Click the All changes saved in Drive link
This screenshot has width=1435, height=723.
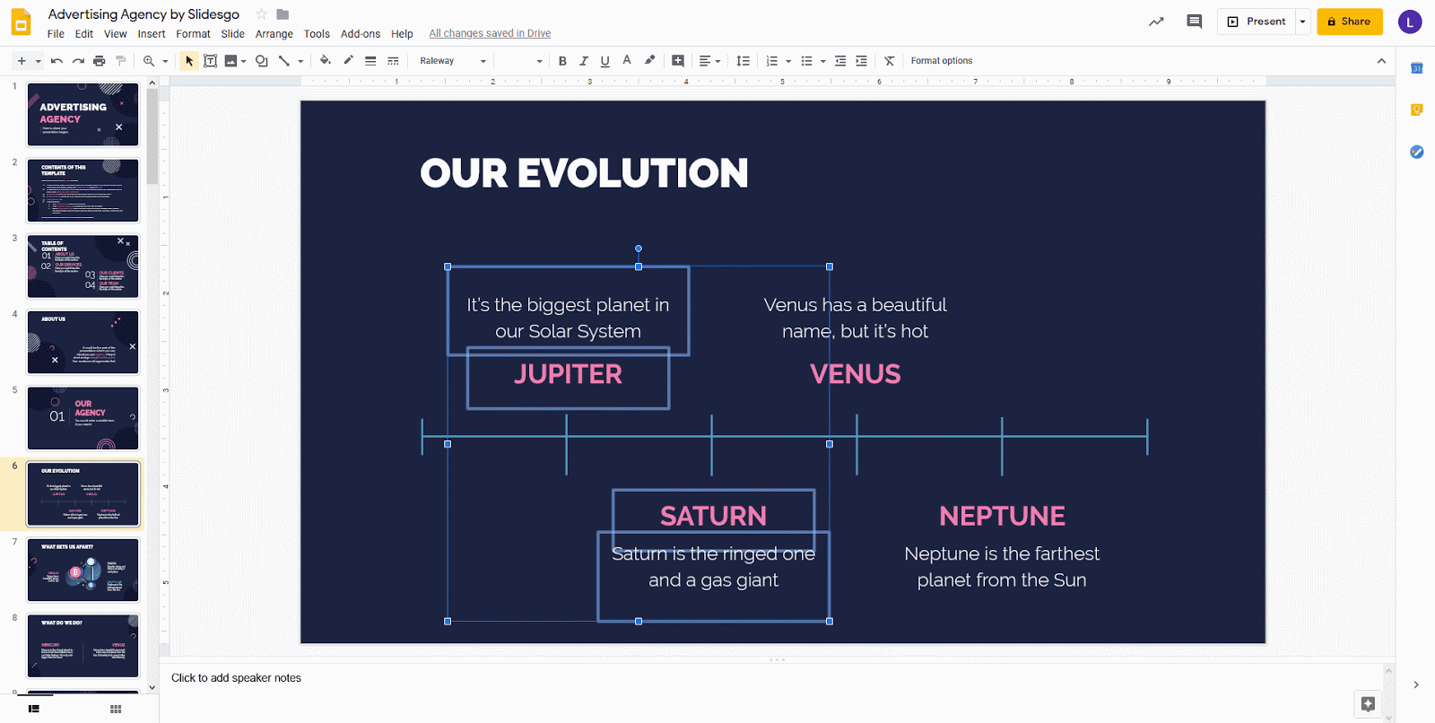490,34
